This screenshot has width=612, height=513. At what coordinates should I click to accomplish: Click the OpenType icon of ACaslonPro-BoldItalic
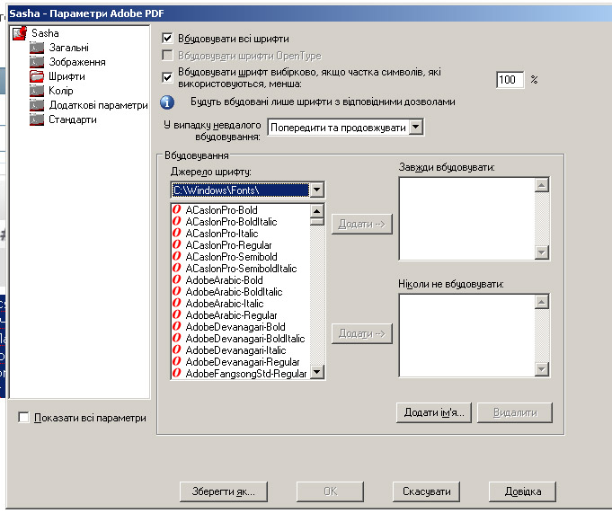177,221
